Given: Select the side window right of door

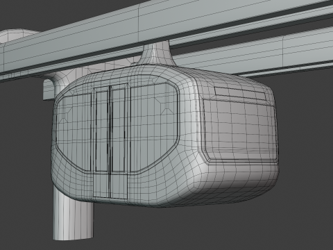Looking at the screenshot, I should 155,127.
